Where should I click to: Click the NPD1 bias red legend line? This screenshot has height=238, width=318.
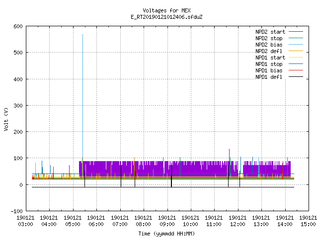click(x=296, y=70)
